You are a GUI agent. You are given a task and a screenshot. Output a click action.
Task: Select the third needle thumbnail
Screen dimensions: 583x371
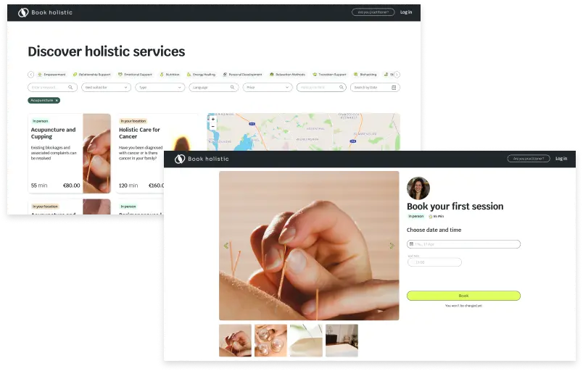click(306, 341)
